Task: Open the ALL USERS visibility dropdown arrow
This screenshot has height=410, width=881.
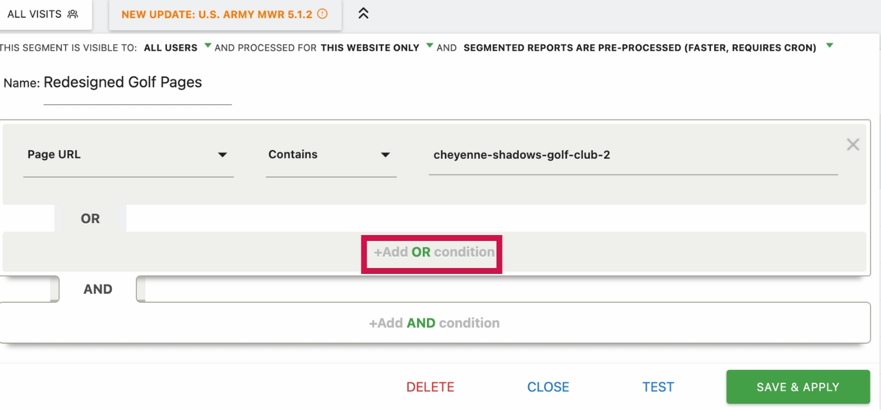Action: click(208, 45)
